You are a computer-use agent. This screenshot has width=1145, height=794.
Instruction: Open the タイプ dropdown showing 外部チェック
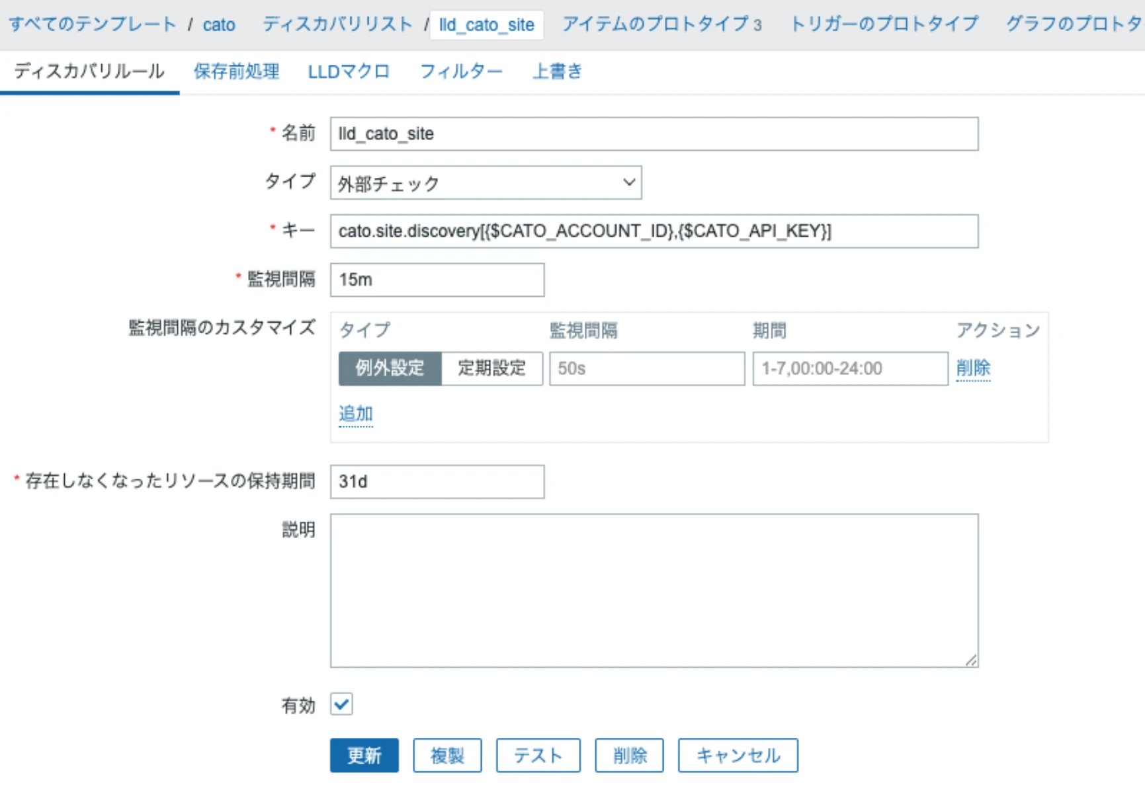[486, 183]
